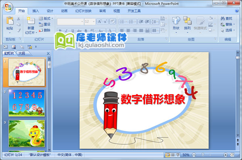Close the slides thumbnail pane
This screenshot has width=242, height=160.
(48, 53)
